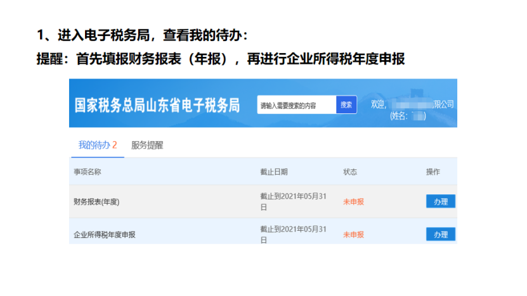The width and height of the screenshot is (527, 296).
Task: Click the 国家税务总局山东省电子税务局 site title
Action: [x=157, y=105]
